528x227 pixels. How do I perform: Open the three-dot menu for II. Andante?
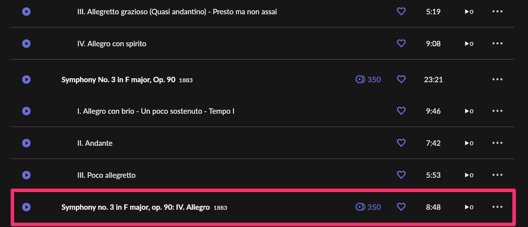497,143
